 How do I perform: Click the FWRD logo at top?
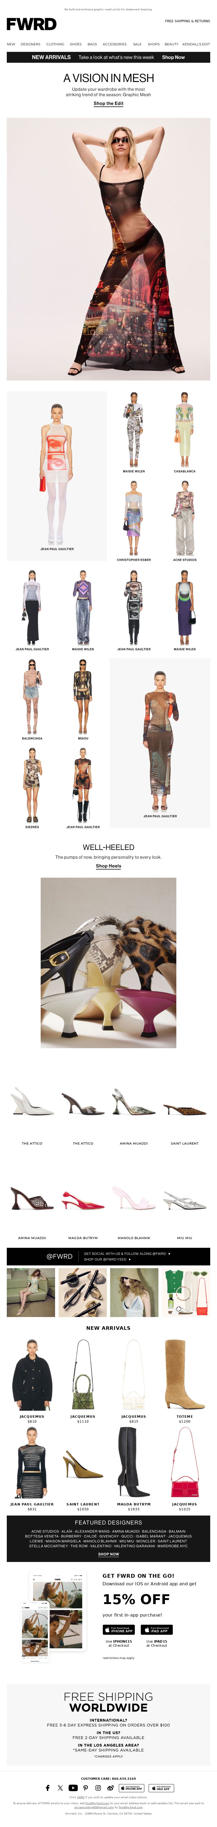(31, 24)
